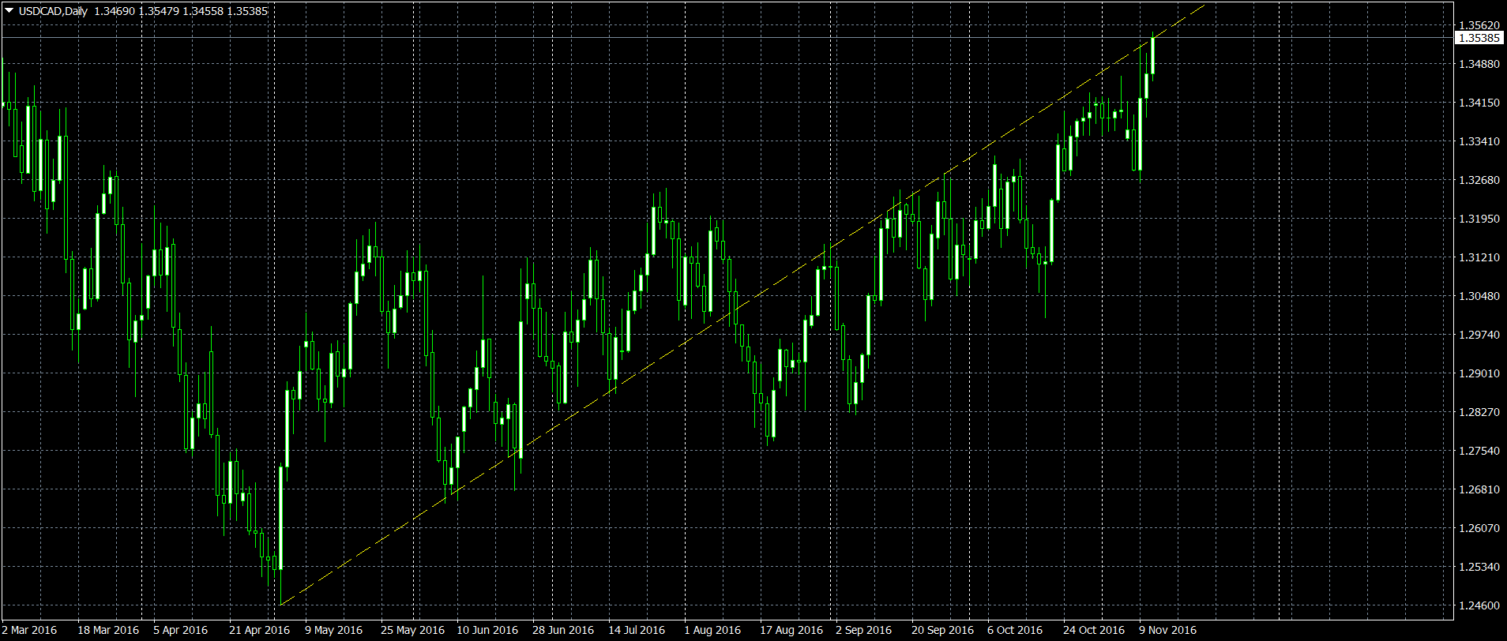This screenshot has width=1507, height=641.
Task: Open the chart dropdown triangle beside USDCAD,Daily
Action: [x=9, y=11]
